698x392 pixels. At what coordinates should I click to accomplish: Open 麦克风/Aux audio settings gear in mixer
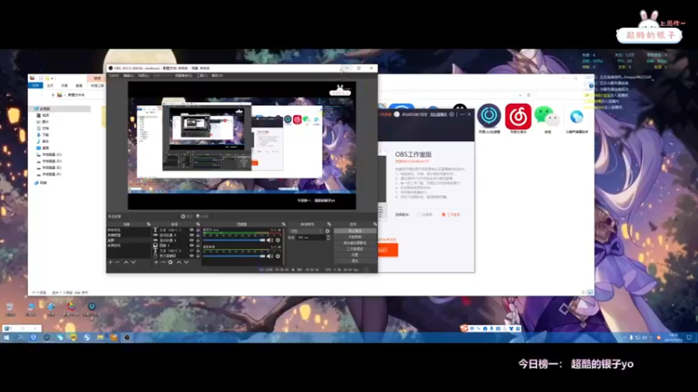(x=277, y=240)
